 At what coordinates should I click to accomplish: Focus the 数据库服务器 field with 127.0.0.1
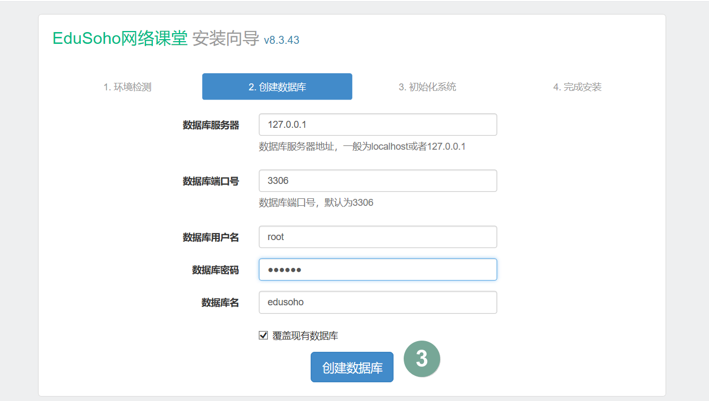click(378, 125)
